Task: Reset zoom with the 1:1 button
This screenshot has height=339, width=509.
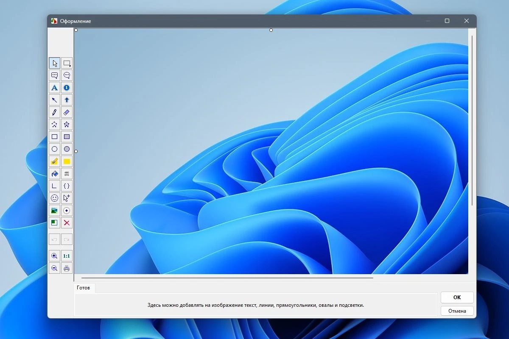Action: 67,256
